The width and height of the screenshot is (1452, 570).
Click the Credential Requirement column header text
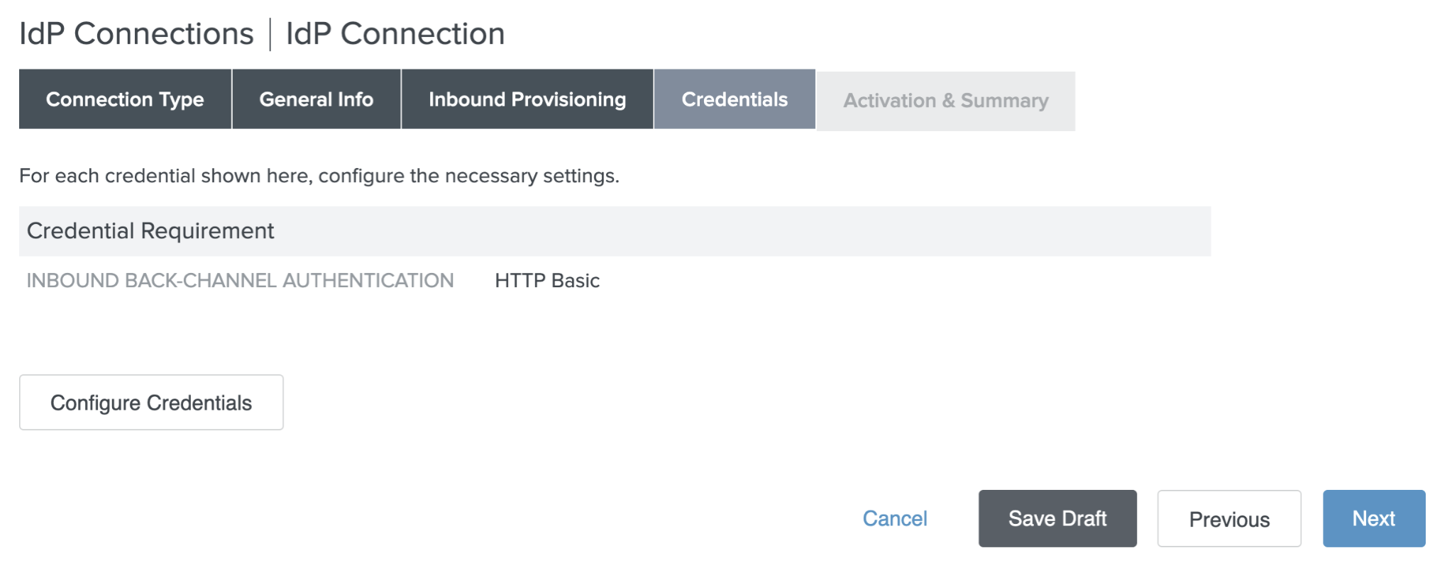[150, 231]
